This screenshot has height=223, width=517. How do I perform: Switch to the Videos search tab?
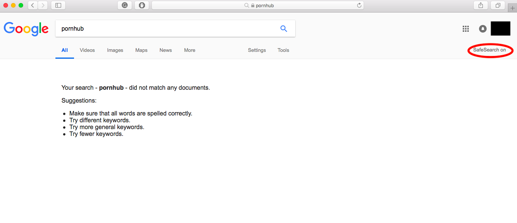[87, 50]
